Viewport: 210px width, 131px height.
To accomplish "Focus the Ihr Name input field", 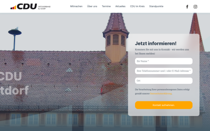I will (x=164, y=61).
